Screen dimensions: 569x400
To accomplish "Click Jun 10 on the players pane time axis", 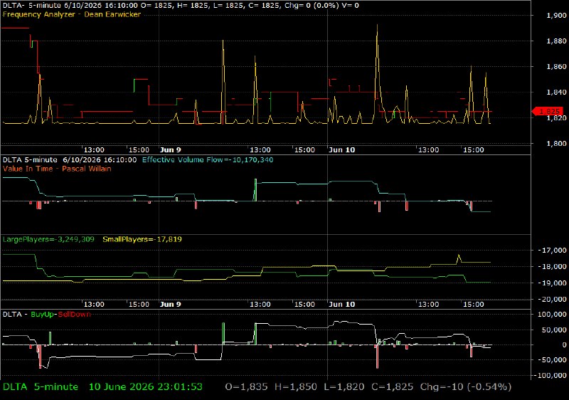I will 341,304.
